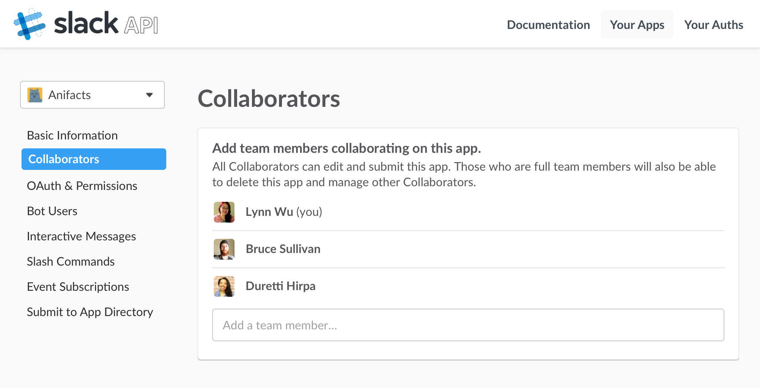Go to Bot Users section
Viewport: 760px width, 388px height.
(x=52, y=211)
